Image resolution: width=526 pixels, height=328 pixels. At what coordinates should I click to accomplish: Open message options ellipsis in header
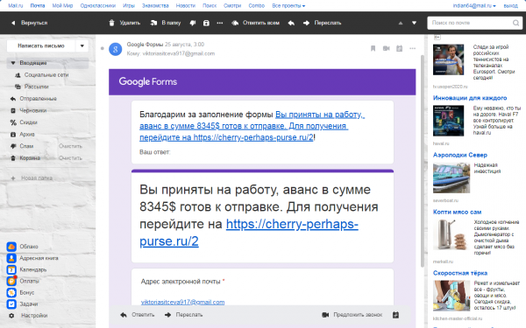point(413,48)
